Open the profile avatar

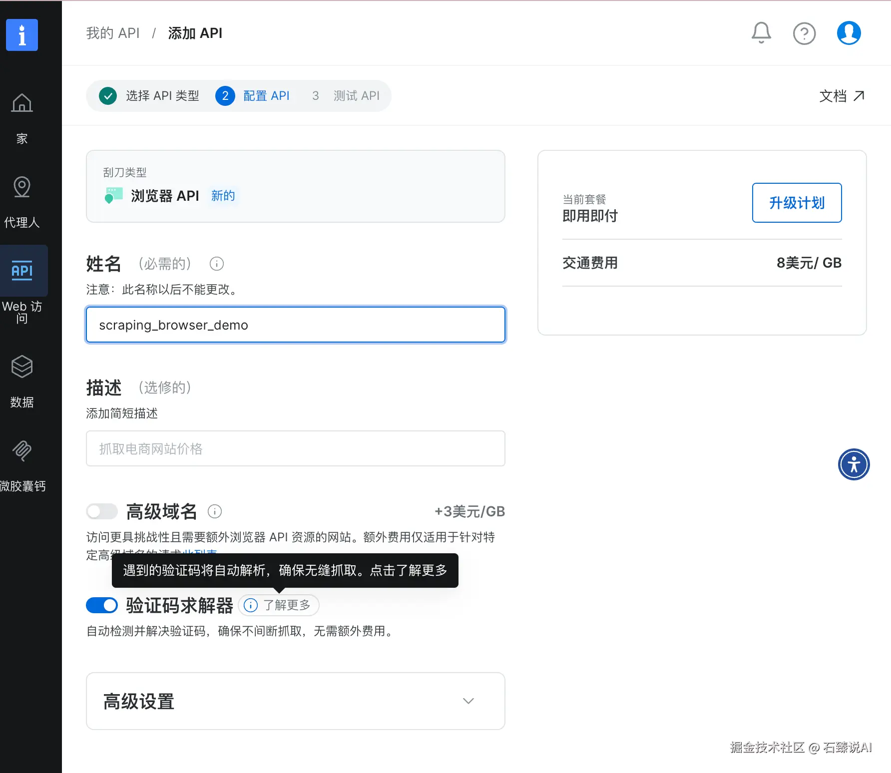point(848,32)
